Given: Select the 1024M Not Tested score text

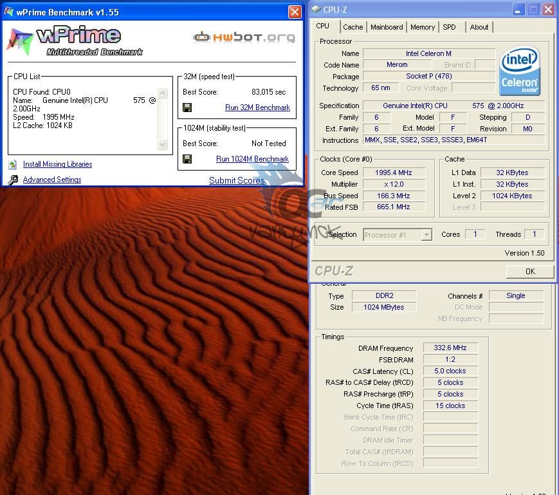Looking at the screenshot, I should [x=268, y=144].
